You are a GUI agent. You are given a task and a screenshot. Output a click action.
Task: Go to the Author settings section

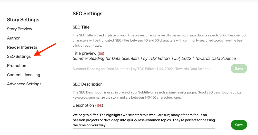(13, 38)
